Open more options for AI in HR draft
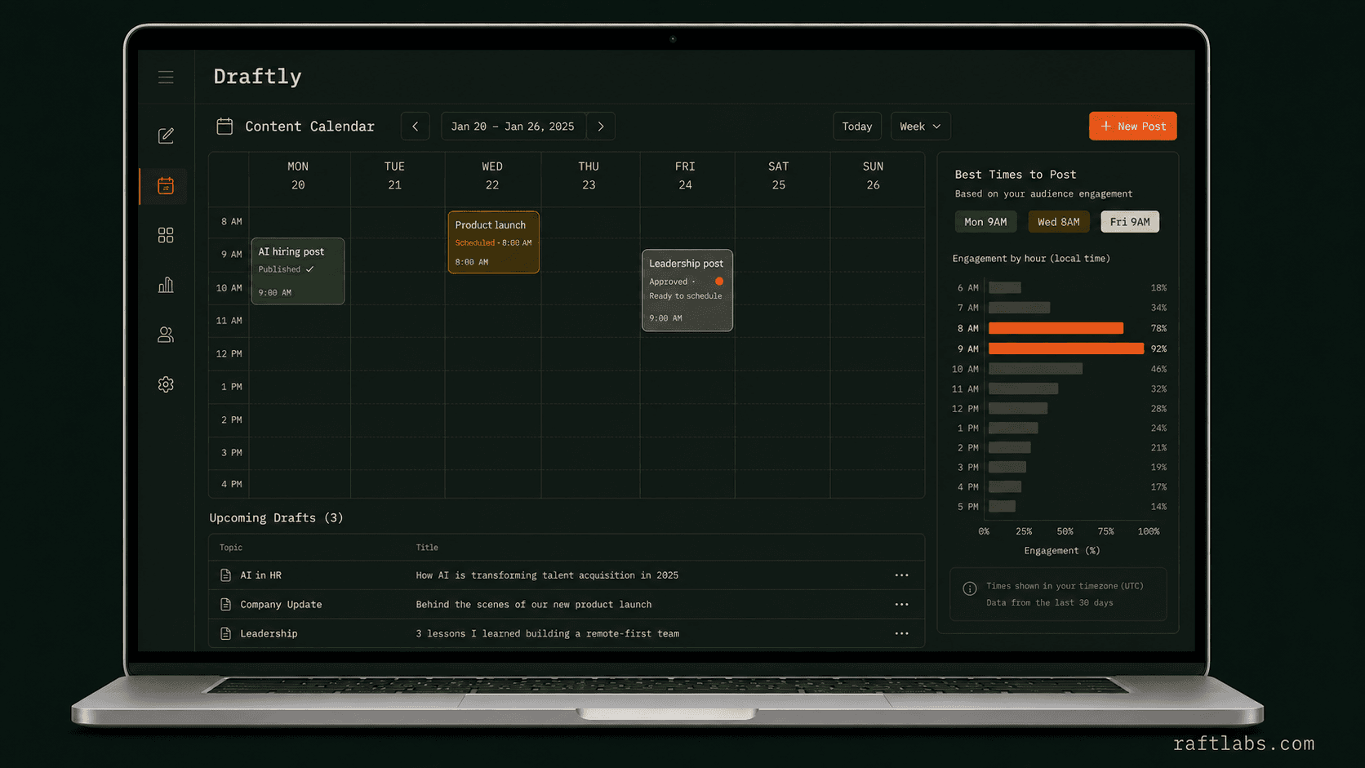 pos(901,575)
